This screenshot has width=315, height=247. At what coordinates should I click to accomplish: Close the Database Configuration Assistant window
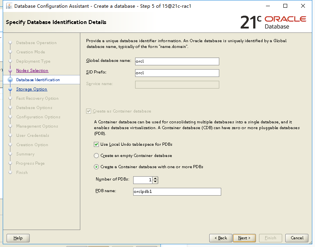303,6
